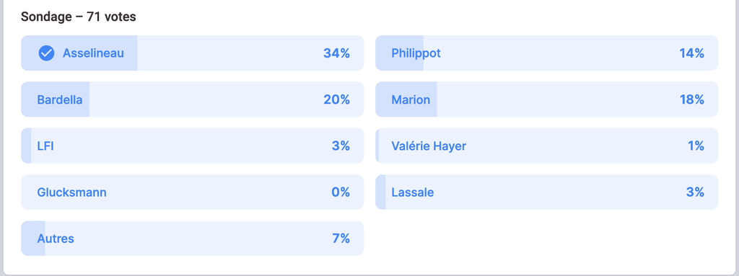Click the 0% result for Glucksmann

tap(341, 192)
